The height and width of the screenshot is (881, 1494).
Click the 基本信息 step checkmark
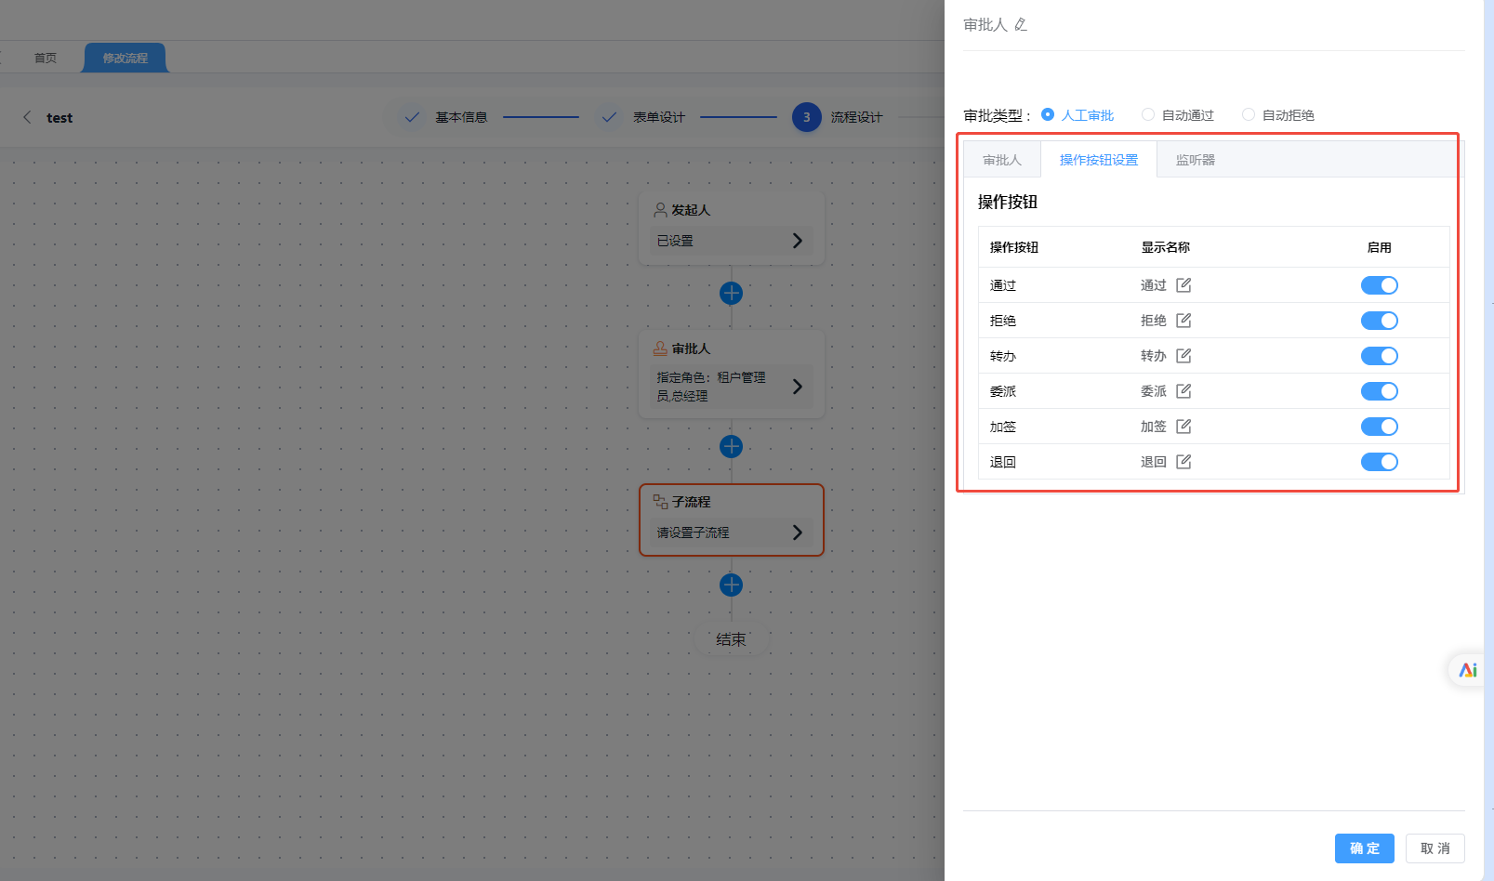[412, 117]
